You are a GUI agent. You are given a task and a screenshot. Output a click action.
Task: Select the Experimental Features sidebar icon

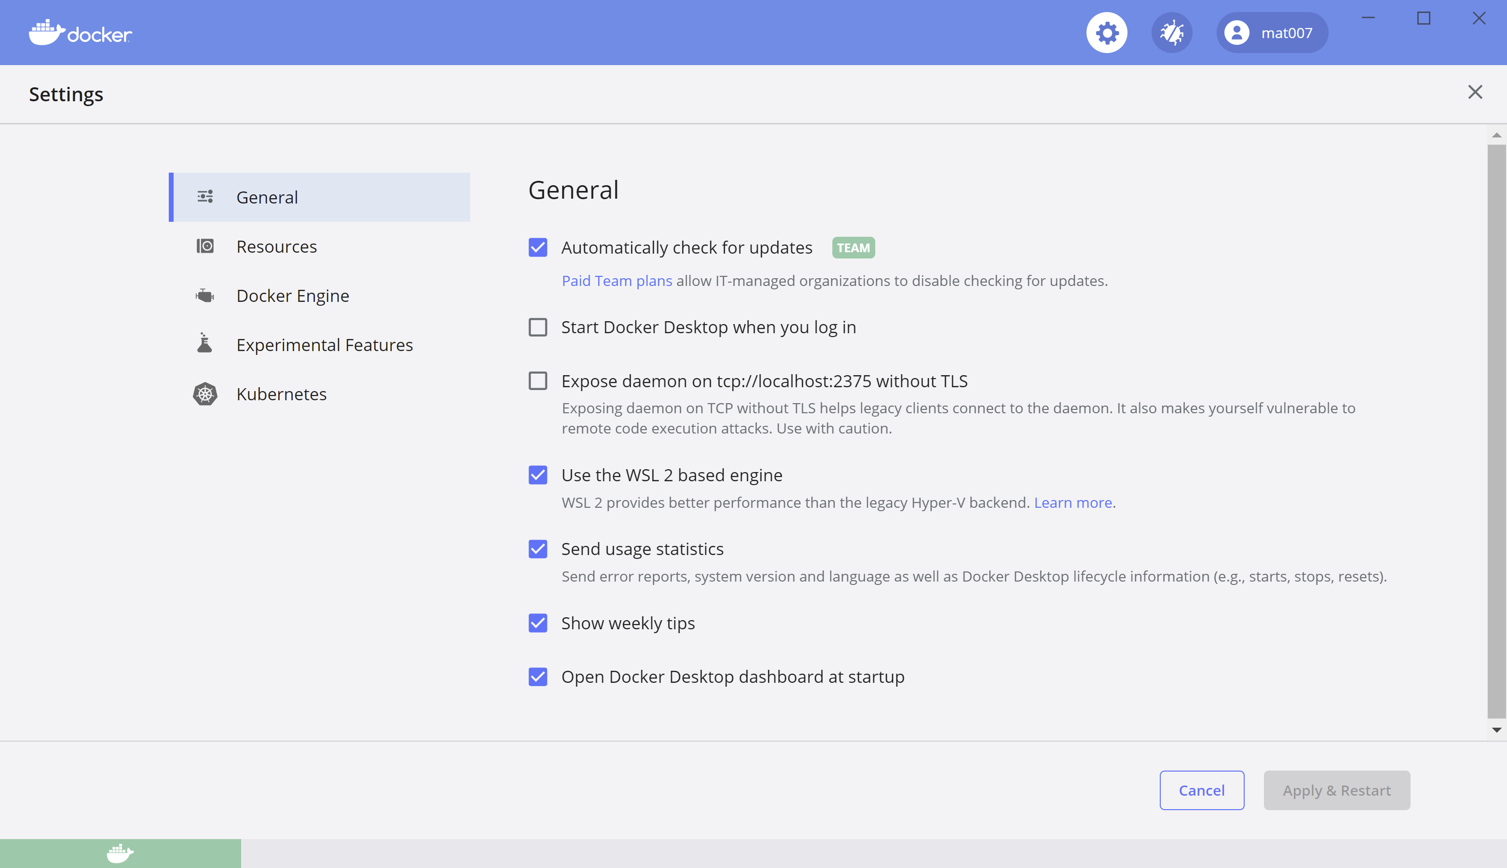(x=205, y=344)
